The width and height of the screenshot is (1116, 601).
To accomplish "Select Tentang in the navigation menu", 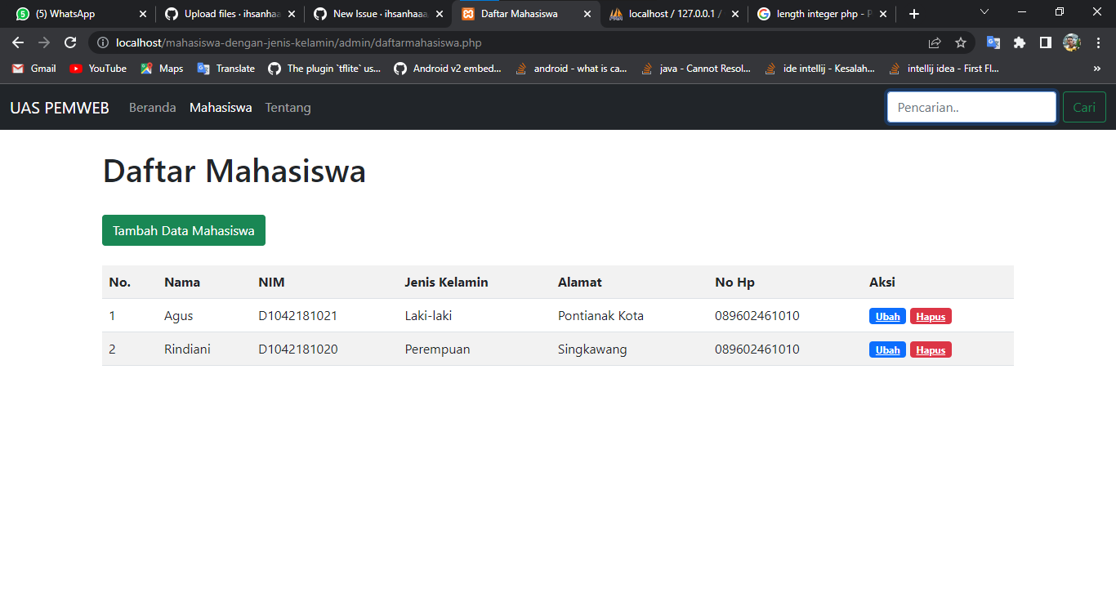I will [288, 107].
